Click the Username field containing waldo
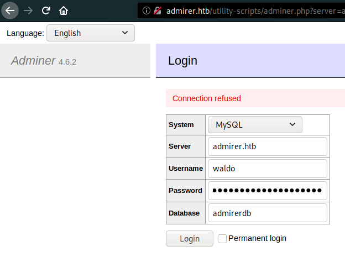 coord(268,169)
